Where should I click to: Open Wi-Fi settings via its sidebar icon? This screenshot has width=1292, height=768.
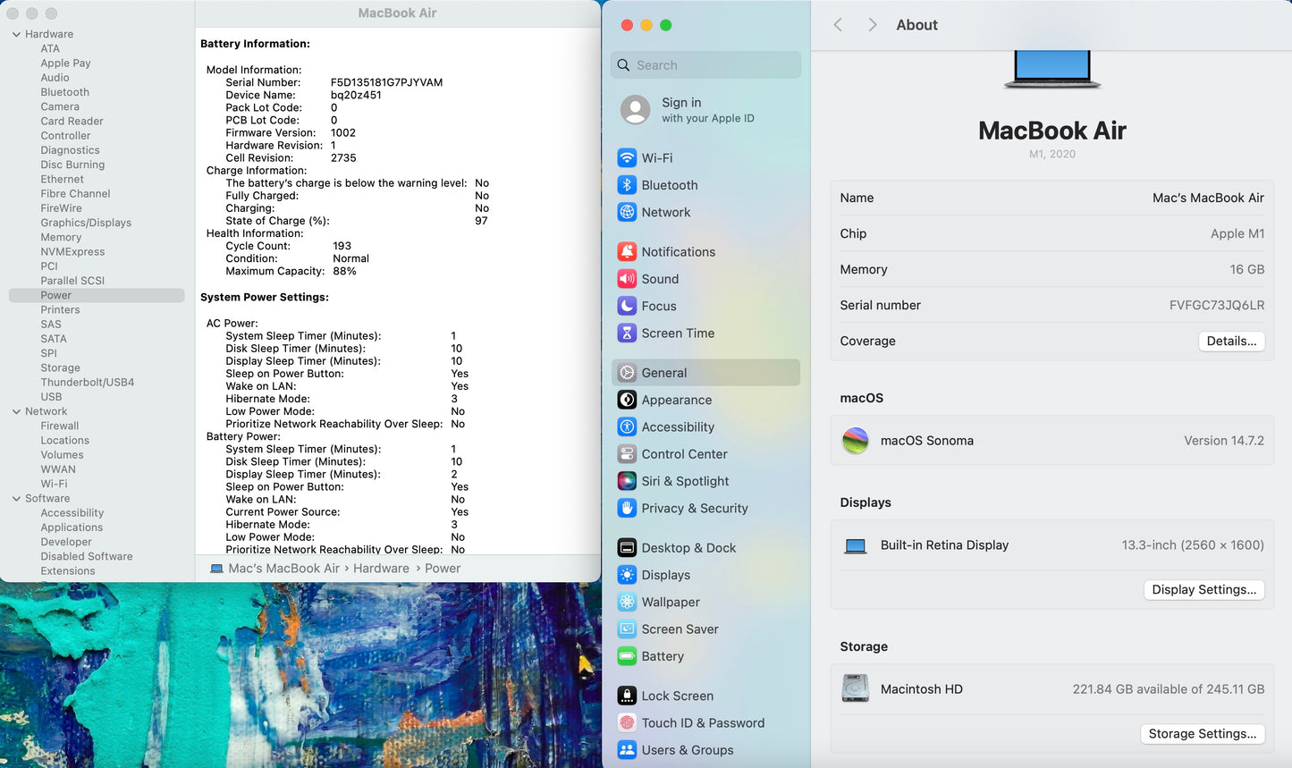tap(627, 158)
